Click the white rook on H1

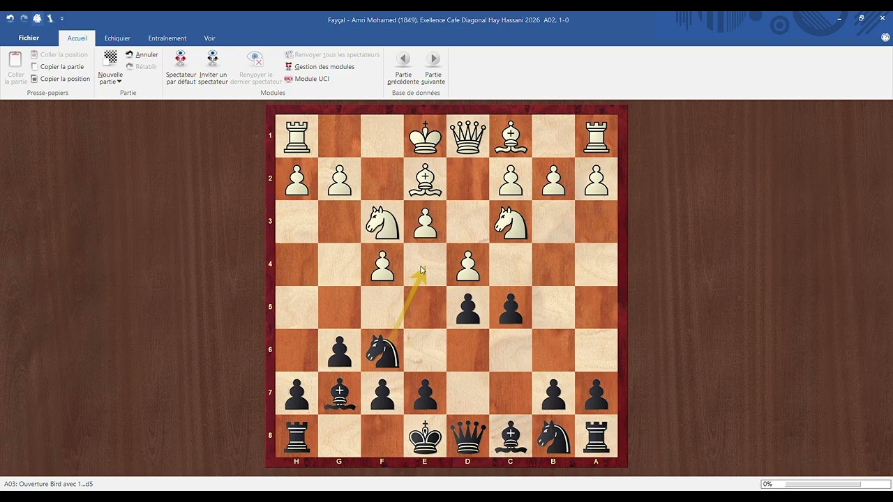coord(297,136)
